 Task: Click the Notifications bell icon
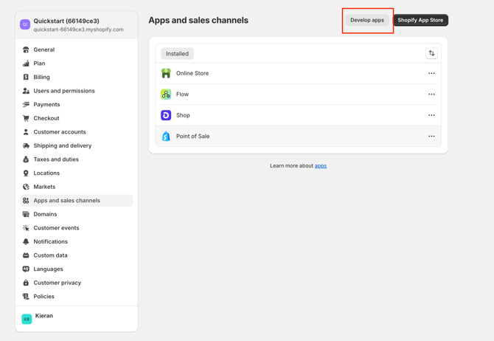(26, 241)
